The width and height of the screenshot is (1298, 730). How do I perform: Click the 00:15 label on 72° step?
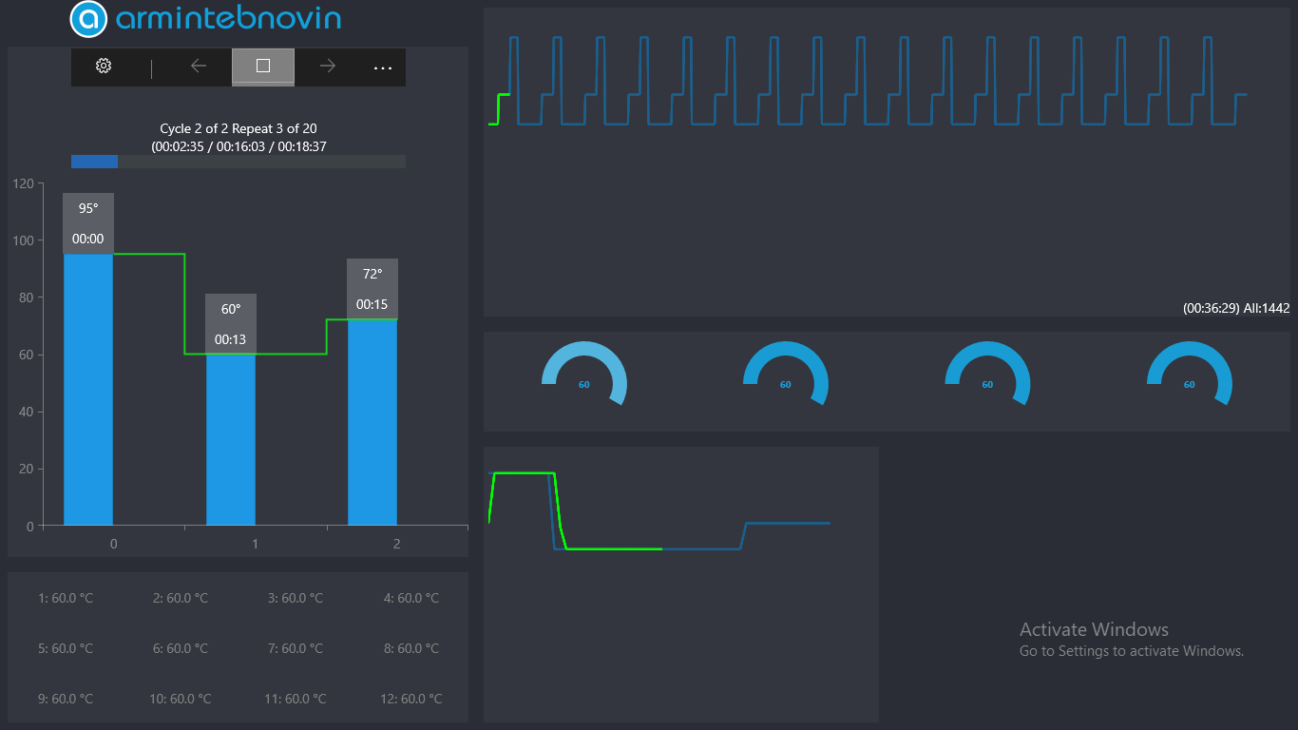coord(372,305)
